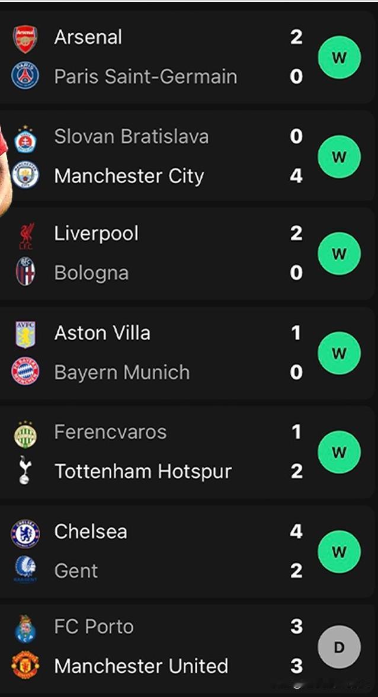Click the Slovan Bratislava badge
Screen dimensions: 378x697
(25, 139)
